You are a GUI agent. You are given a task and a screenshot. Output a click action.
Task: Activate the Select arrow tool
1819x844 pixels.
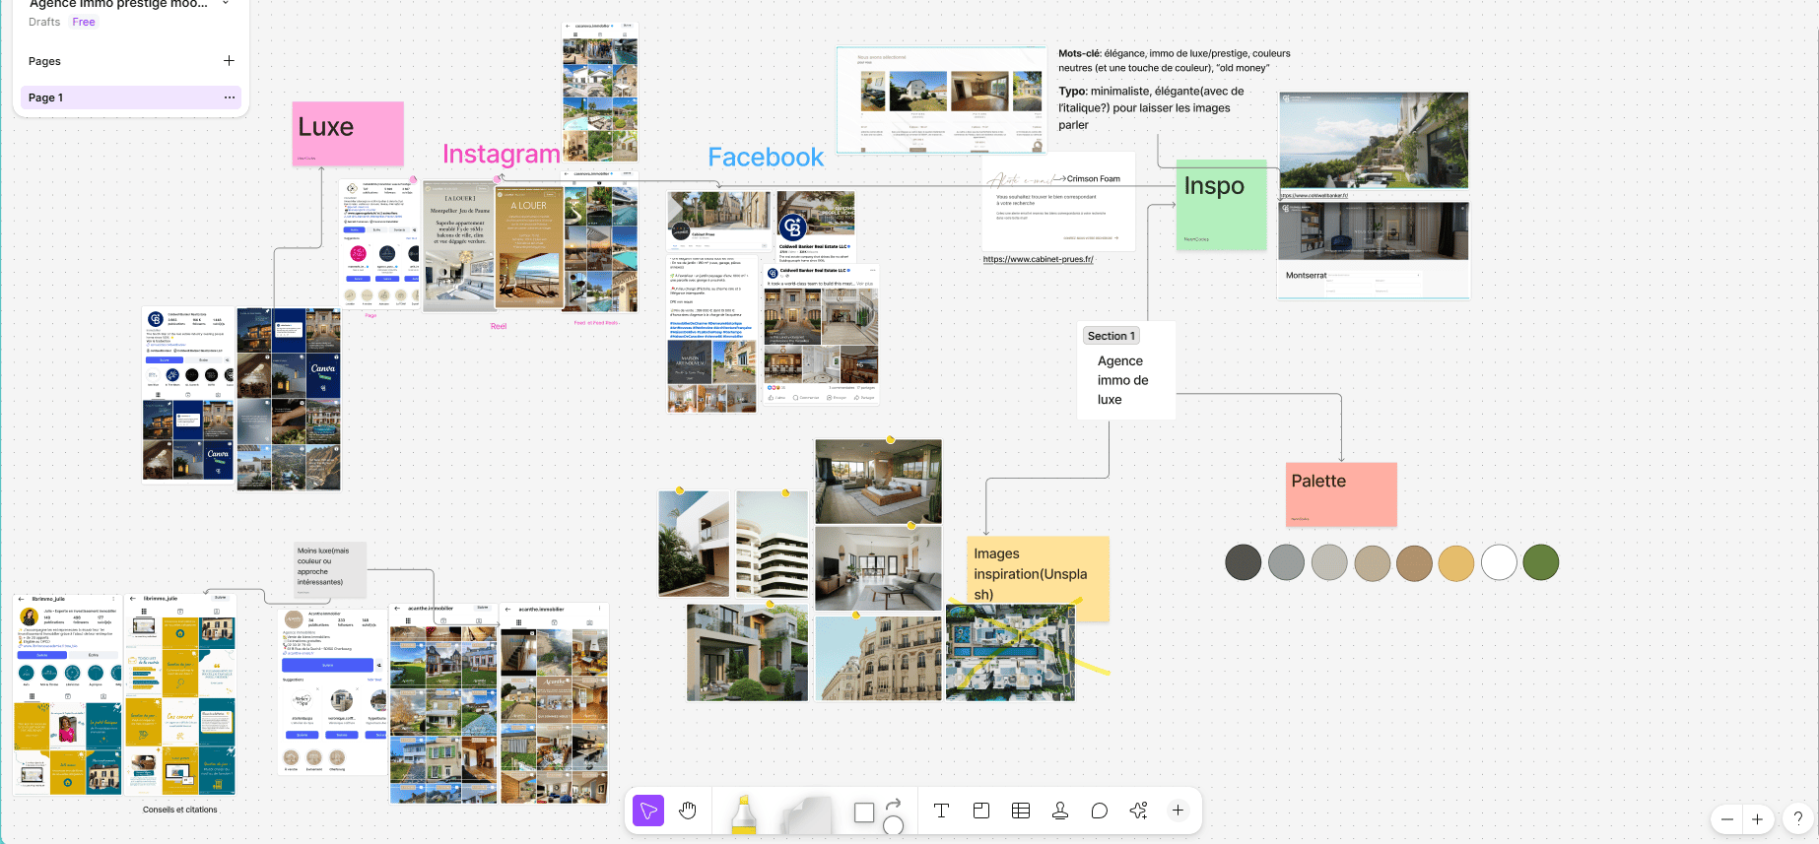point(648,811)
